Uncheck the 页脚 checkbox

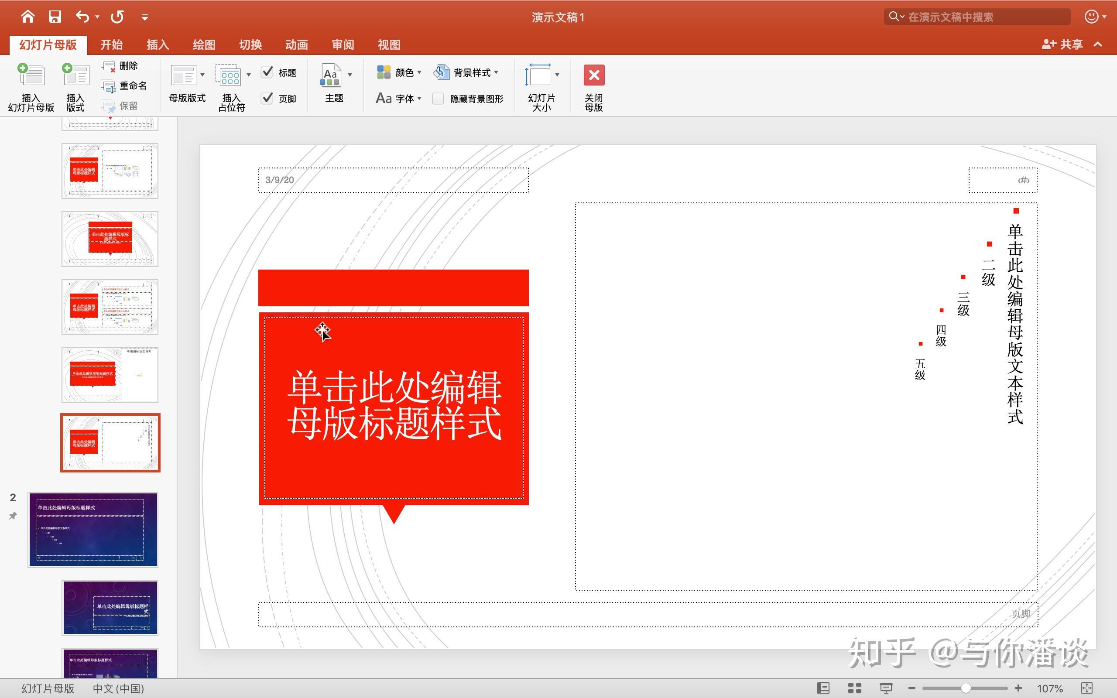[267, 98]
